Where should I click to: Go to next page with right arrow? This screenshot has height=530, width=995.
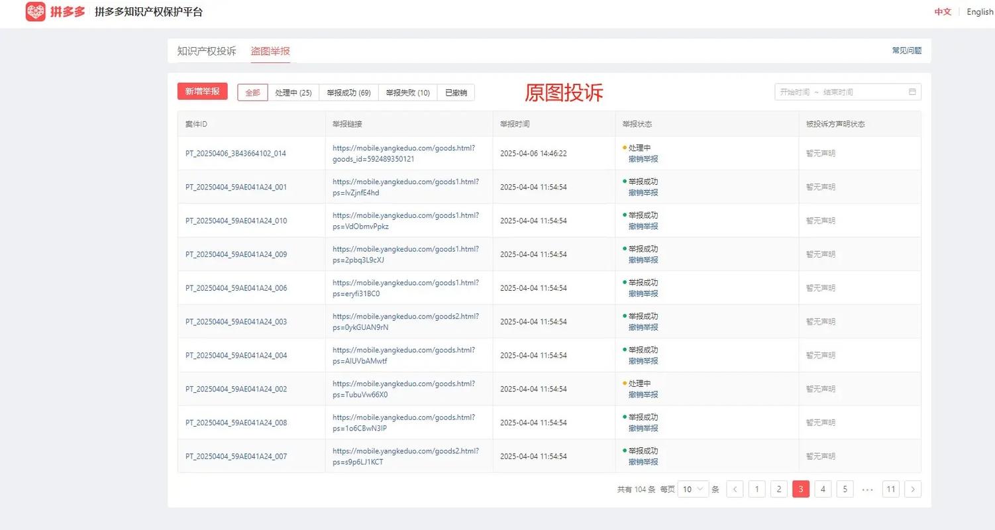click(x=913, y=490)
